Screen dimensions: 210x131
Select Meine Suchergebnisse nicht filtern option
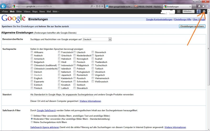click(x=32, y=122)
